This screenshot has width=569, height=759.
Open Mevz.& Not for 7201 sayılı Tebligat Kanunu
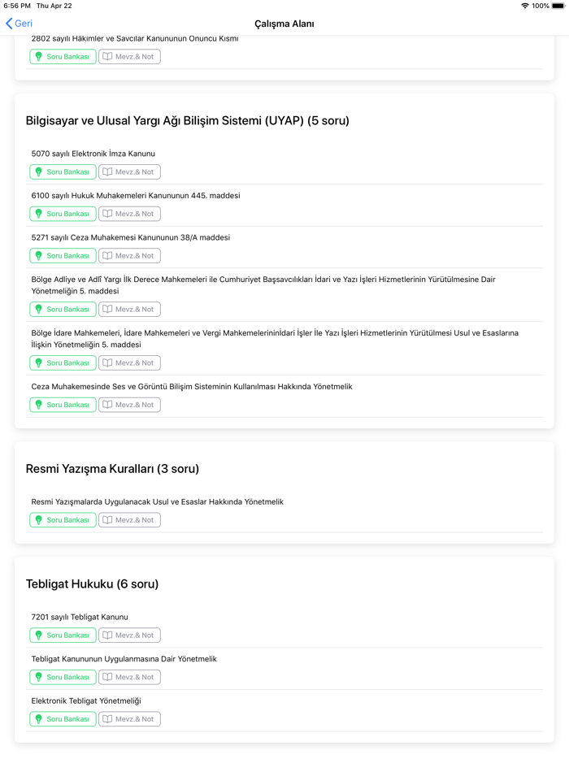pos(129,635)
